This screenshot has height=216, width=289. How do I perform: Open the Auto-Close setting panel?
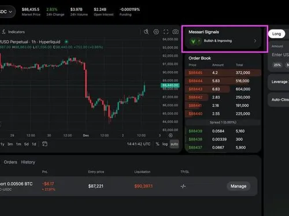(279, 100)
